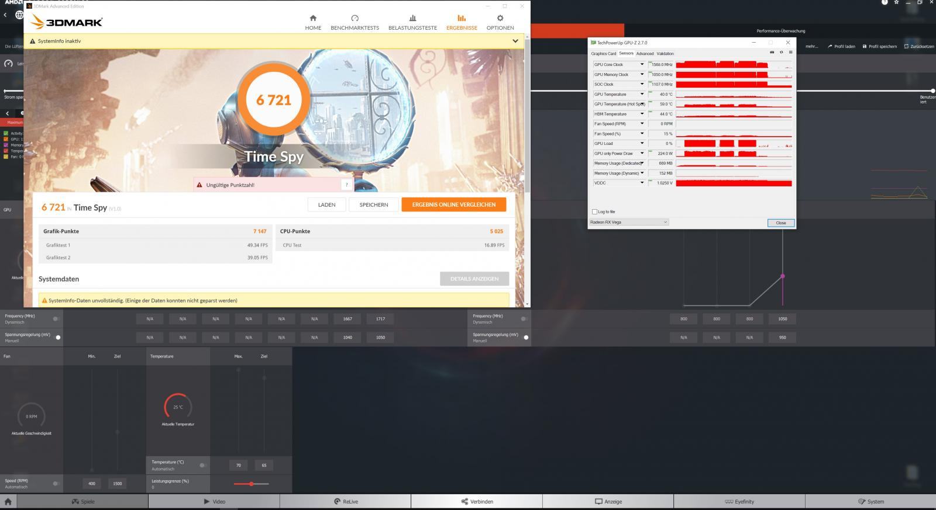The width and height of the screenshot is (936, 510).
Task: Toggle GPU Frequency (MHz) Dynamisch switch
Action: (x=56, y=319)
